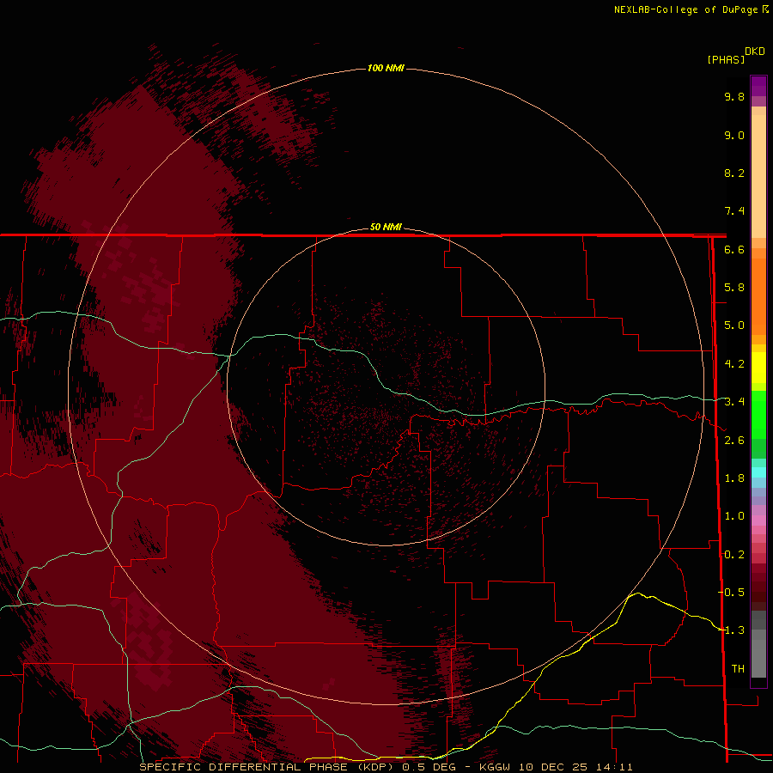Screen dimensions: 773x773
Task: Click the 7.4 scale label
Action: 734,211
